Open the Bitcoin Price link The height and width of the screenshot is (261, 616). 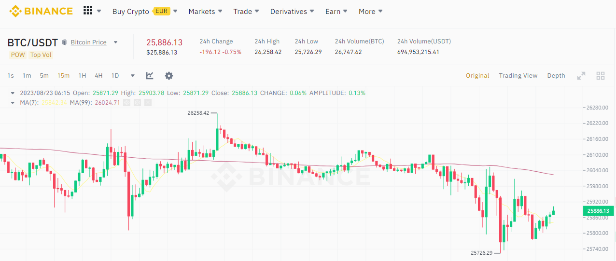(89, 42)
